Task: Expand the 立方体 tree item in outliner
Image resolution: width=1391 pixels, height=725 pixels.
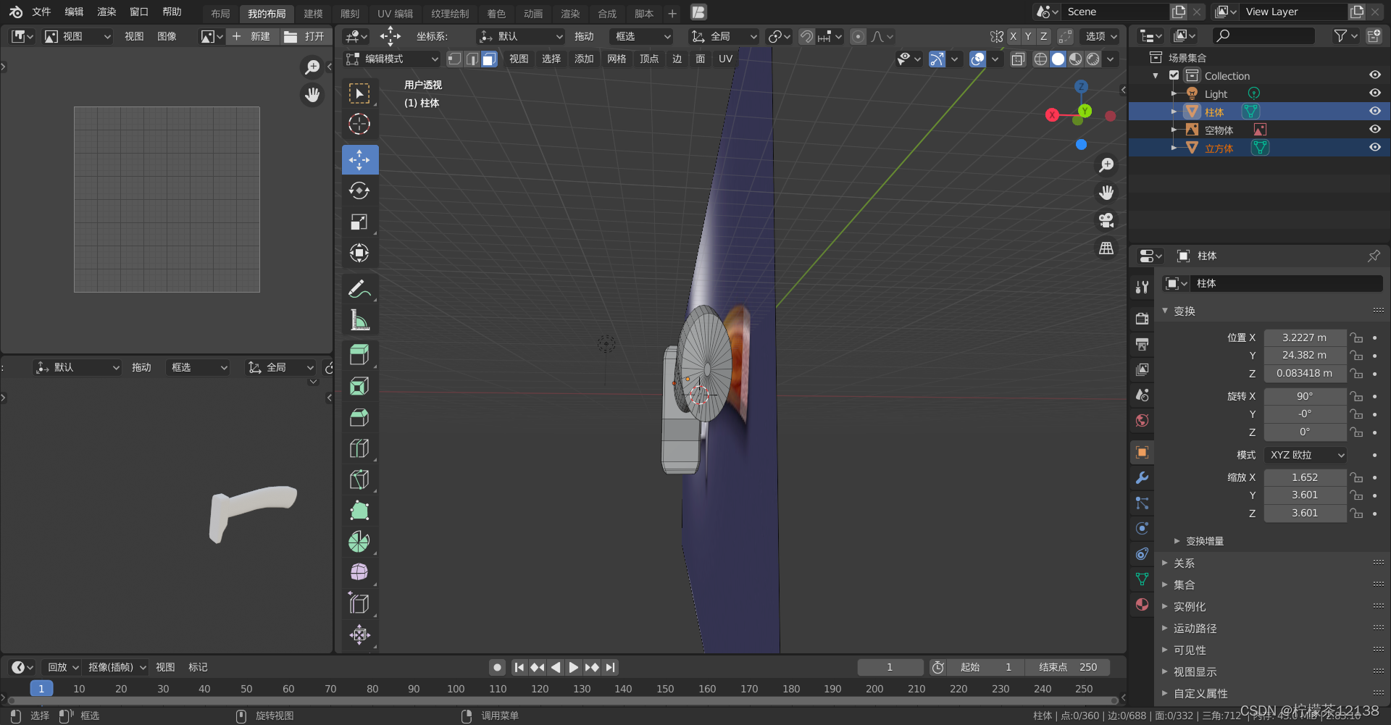Action: [1174, 148]
